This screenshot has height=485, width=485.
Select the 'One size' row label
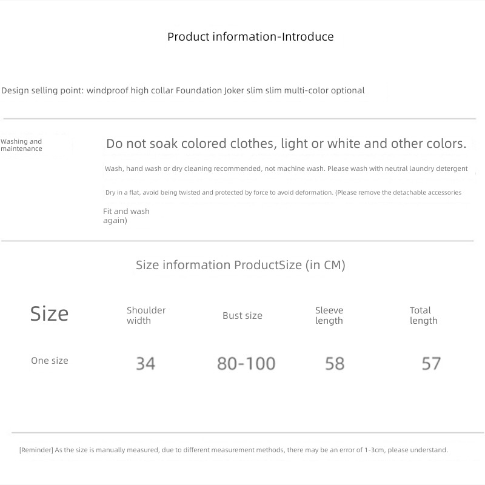click(50, 360)
